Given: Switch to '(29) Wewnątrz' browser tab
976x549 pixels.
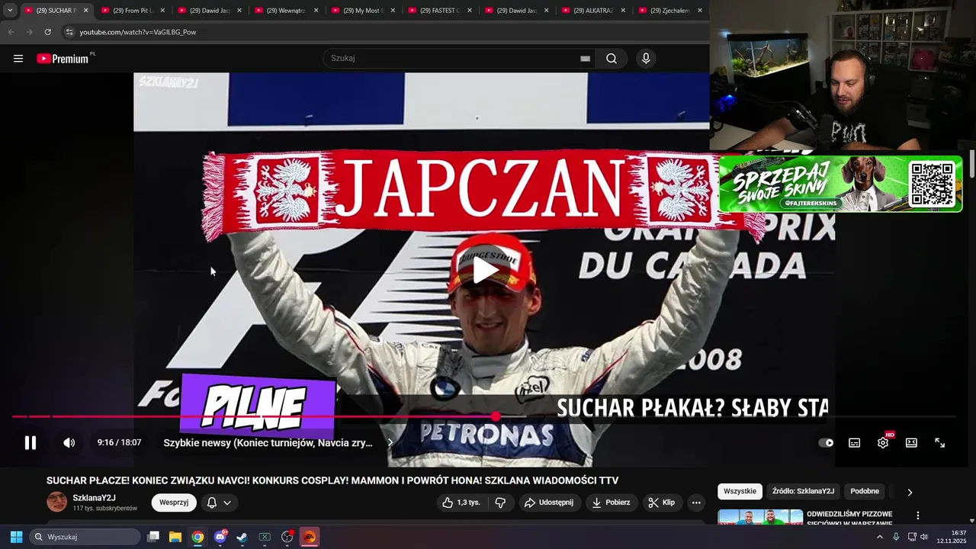Looking at the screenshot, I should [287, 11].
